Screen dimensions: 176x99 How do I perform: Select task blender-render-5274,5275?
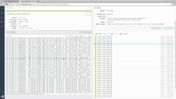point(134,58)
